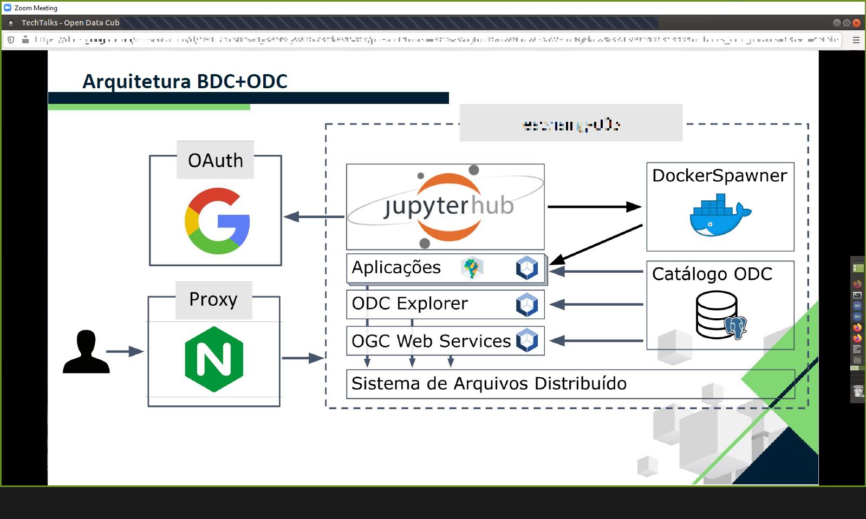
Task: Click the green NGINX hexagon logo
Action: 214,359
